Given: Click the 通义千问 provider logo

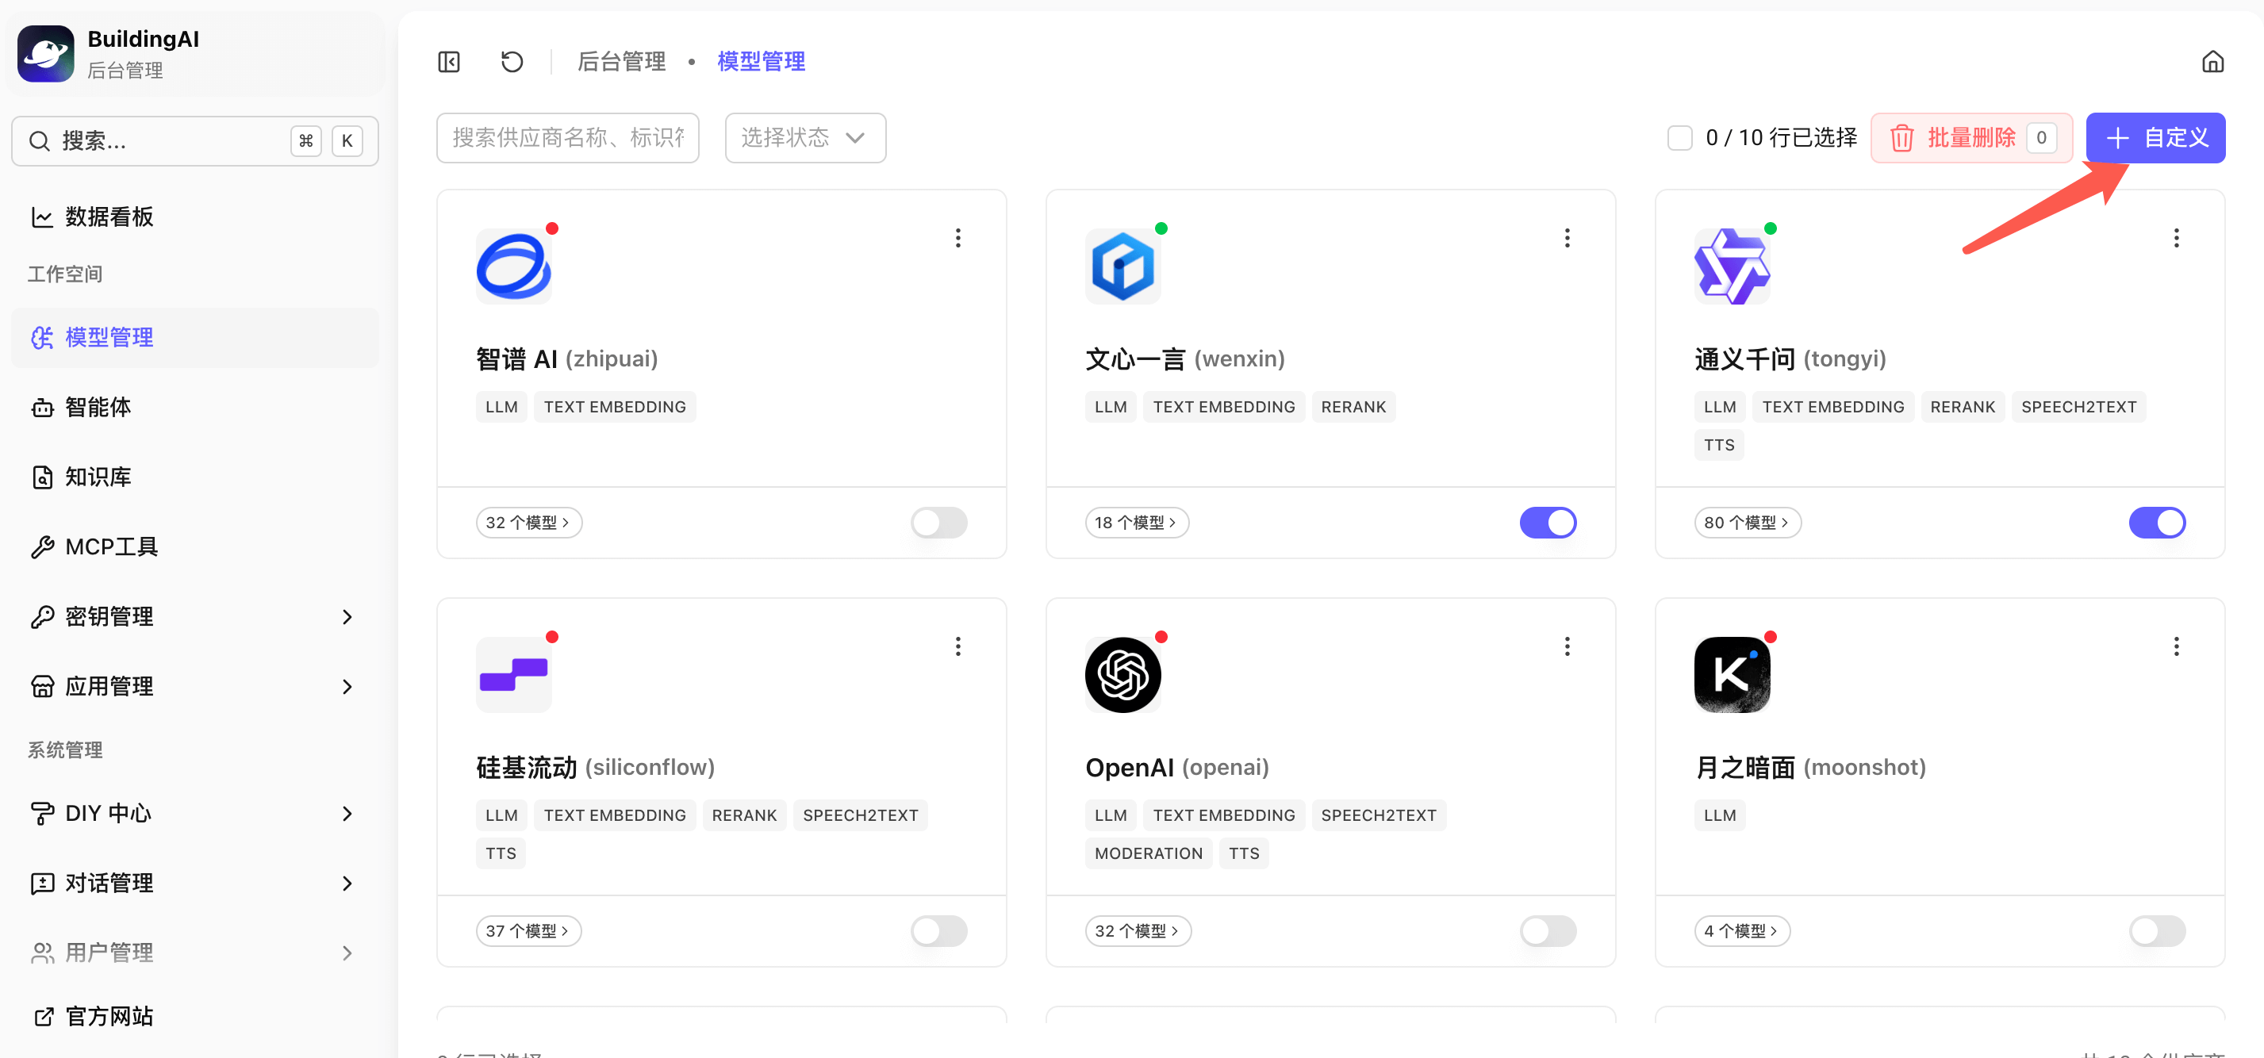Looking at the screenshot, I should 1732,267.
